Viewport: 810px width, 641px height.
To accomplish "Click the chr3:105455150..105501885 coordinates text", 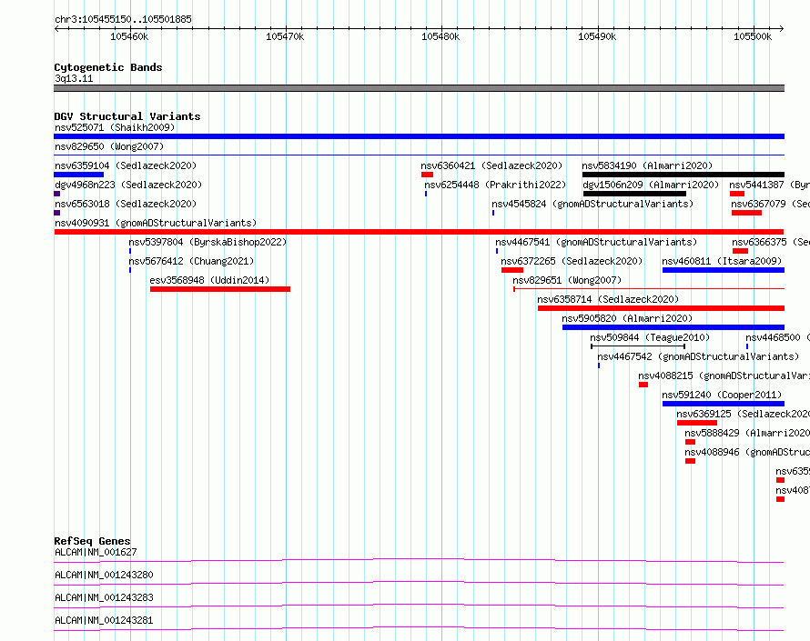I will point(123,19).
